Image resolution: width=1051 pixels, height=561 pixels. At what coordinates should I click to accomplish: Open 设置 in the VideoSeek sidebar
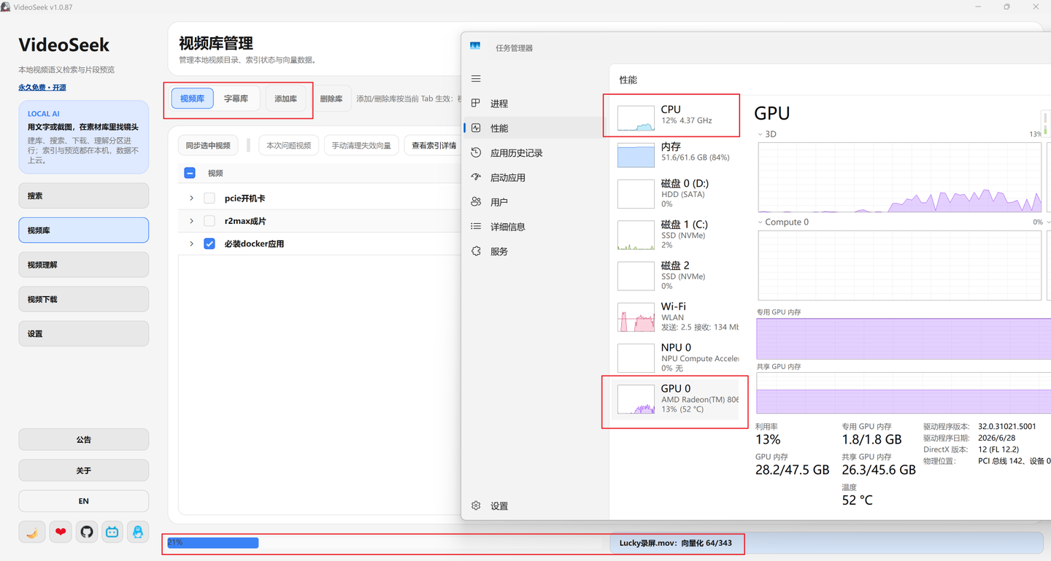click(x=84, y=333)
